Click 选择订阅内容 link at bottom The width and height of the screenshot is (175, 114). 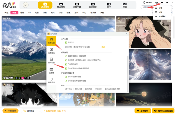[55, 111]
